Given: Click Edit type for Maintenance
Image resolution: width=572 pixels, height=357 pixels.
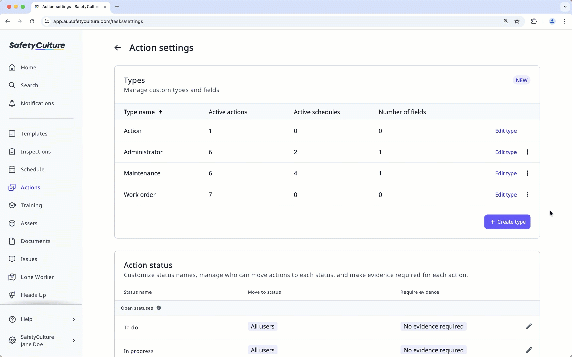Looking at the screenshot, I should pyautogui.click(x=506, y=173).
